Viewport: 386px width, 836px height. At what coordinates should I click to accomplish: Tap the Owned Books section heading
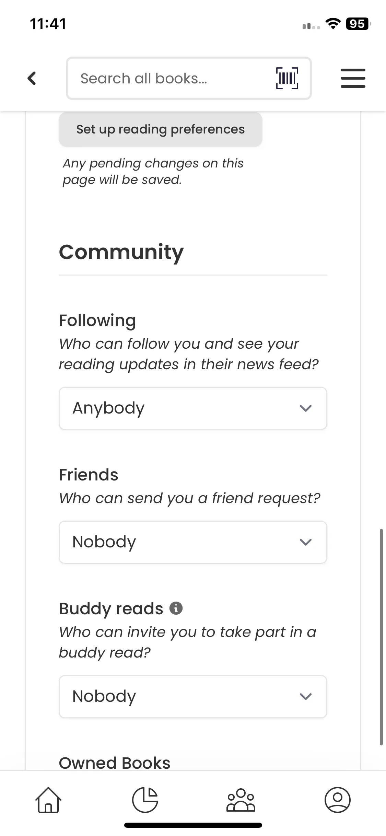[115, 763]
